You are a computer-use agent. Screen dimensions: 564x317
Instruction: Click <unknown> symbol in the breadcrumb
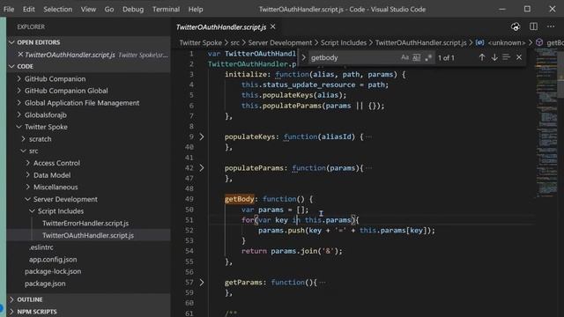507,43
